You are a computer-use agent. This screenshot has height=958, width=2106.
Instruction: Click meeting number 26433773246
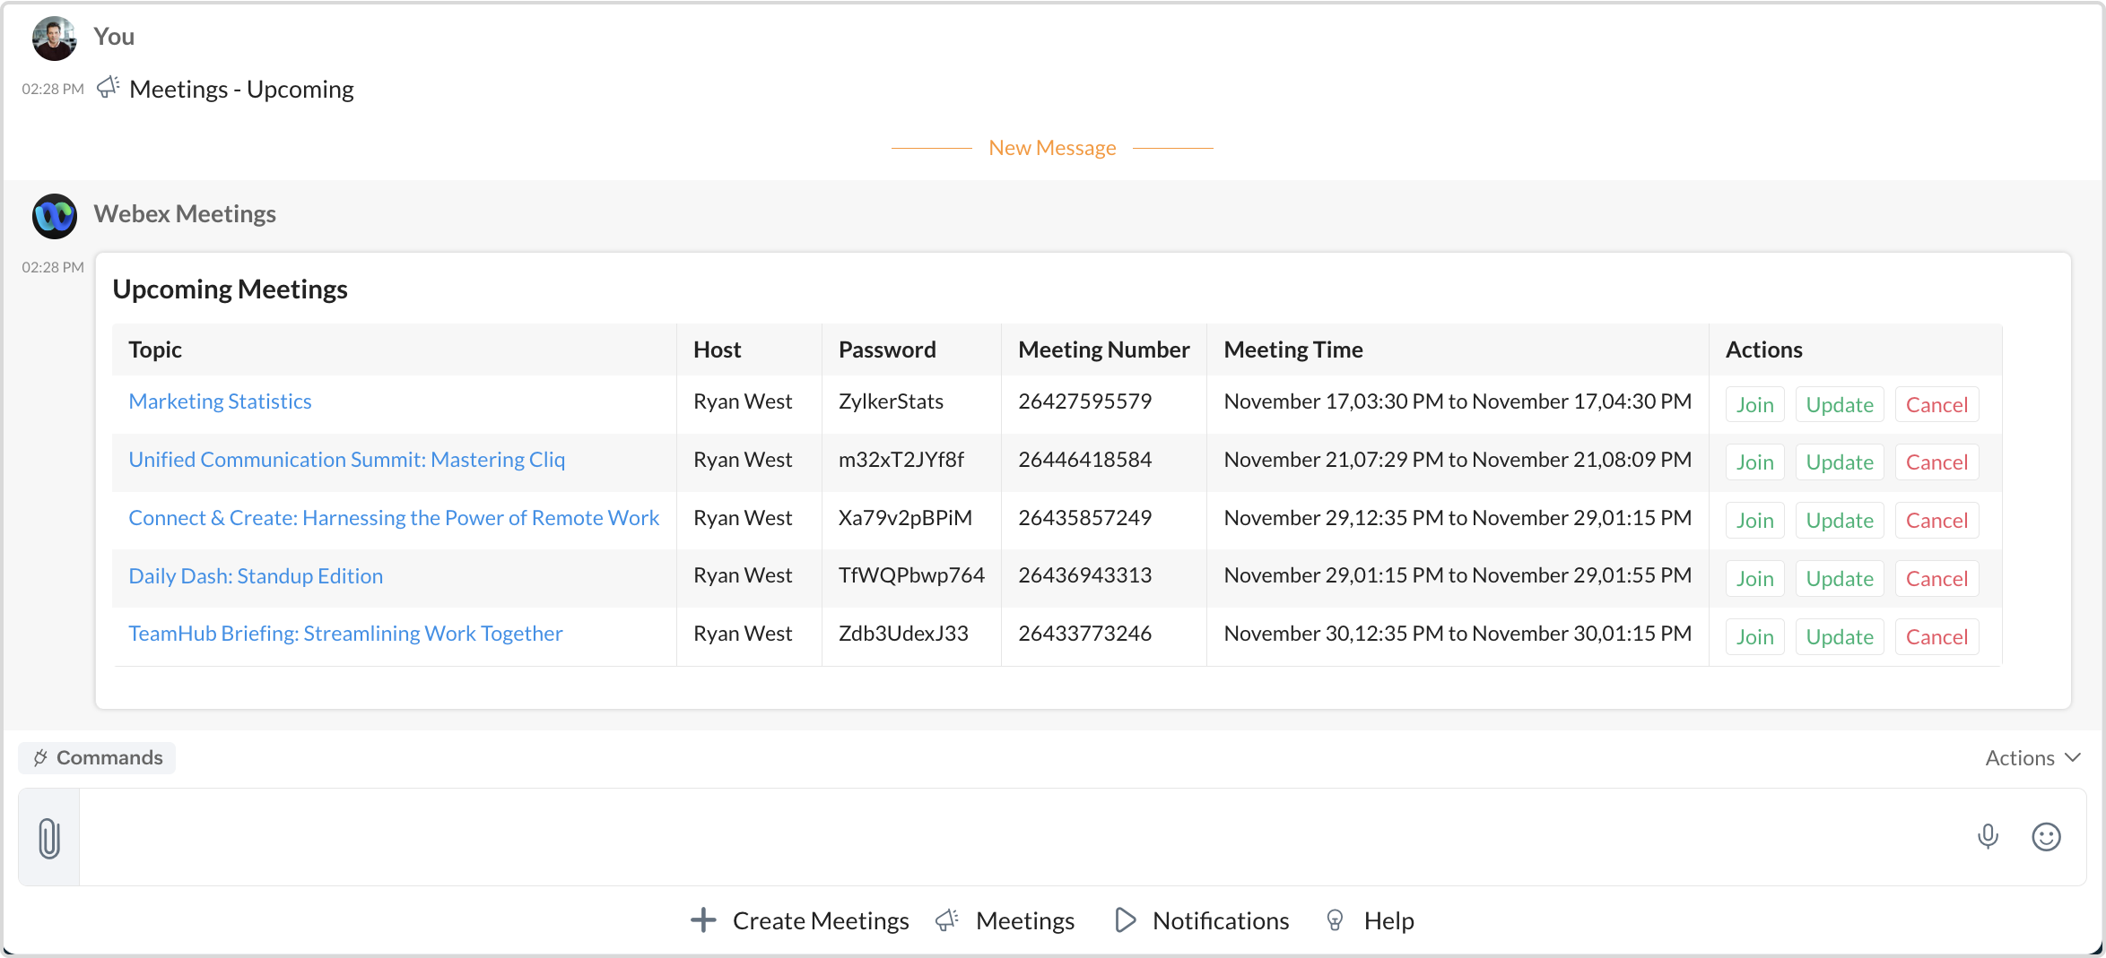[1084, 634]
